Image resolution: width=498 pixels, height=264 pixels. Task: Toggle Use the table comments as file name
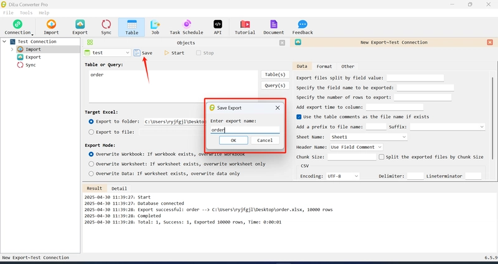299,116
